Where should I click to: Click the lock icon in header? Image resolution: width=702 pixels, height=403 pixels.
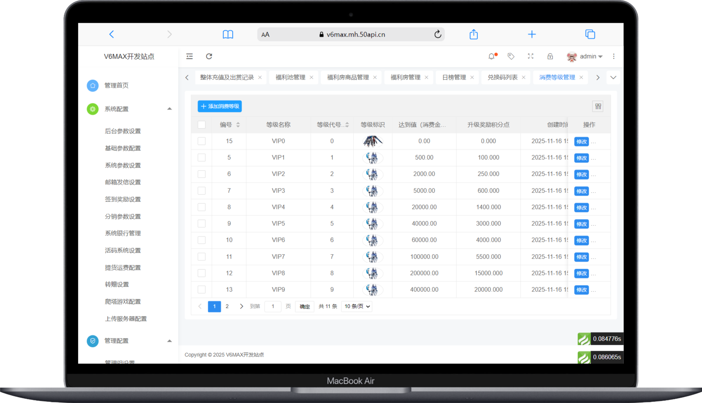click(x=550, y=56)
